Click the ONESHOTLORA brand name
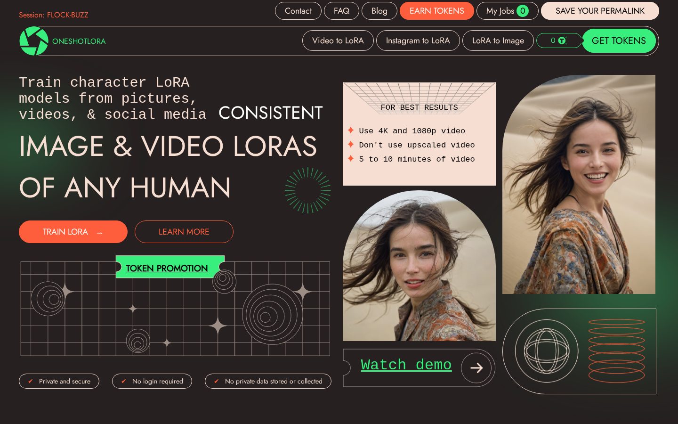The width and height of the screenshot is (678, 424). click(x=79, y=41)
